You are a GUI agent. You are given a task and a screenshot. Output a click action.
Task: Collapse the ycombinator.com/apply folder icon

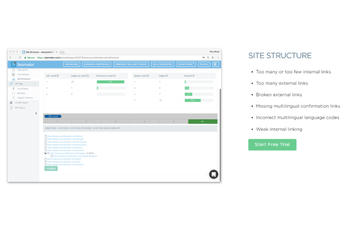click(46, 153)
